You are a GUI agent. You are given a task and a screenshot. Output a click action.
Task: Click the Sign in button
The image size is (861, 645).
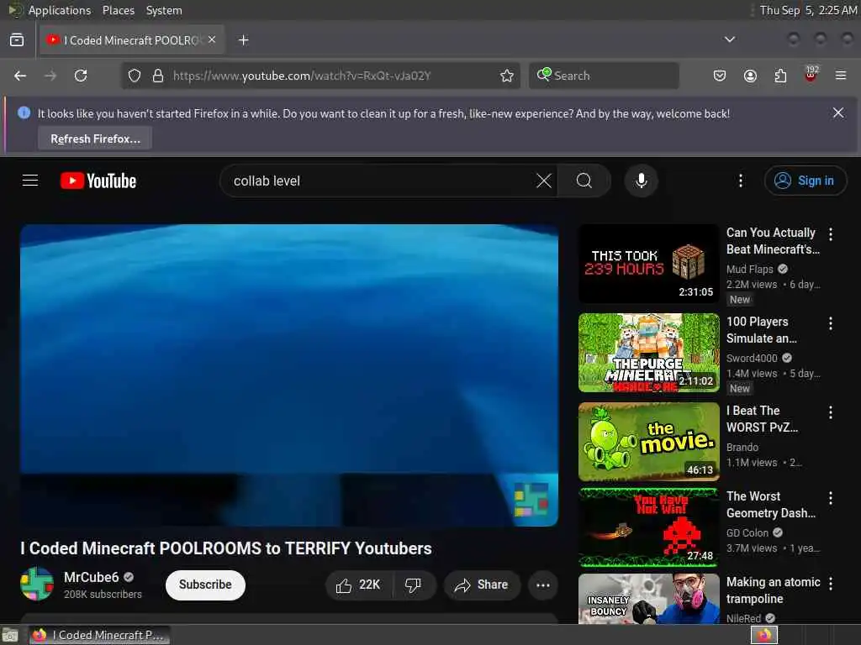(805, 181)
